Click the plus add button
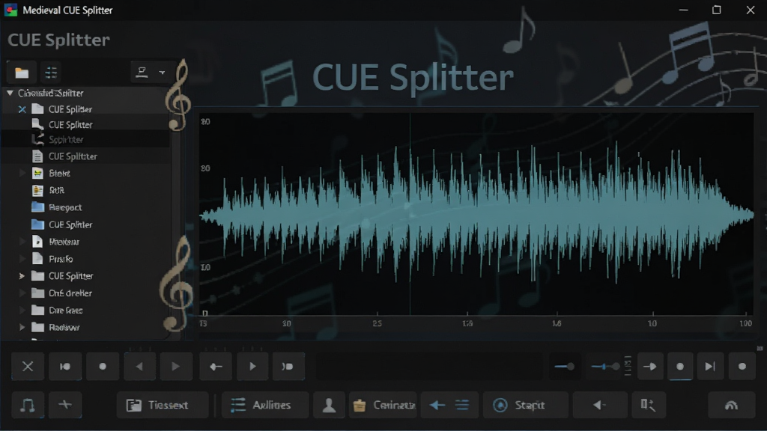The height and width of the screenshot is (431, 767). [x=65, y=405]
